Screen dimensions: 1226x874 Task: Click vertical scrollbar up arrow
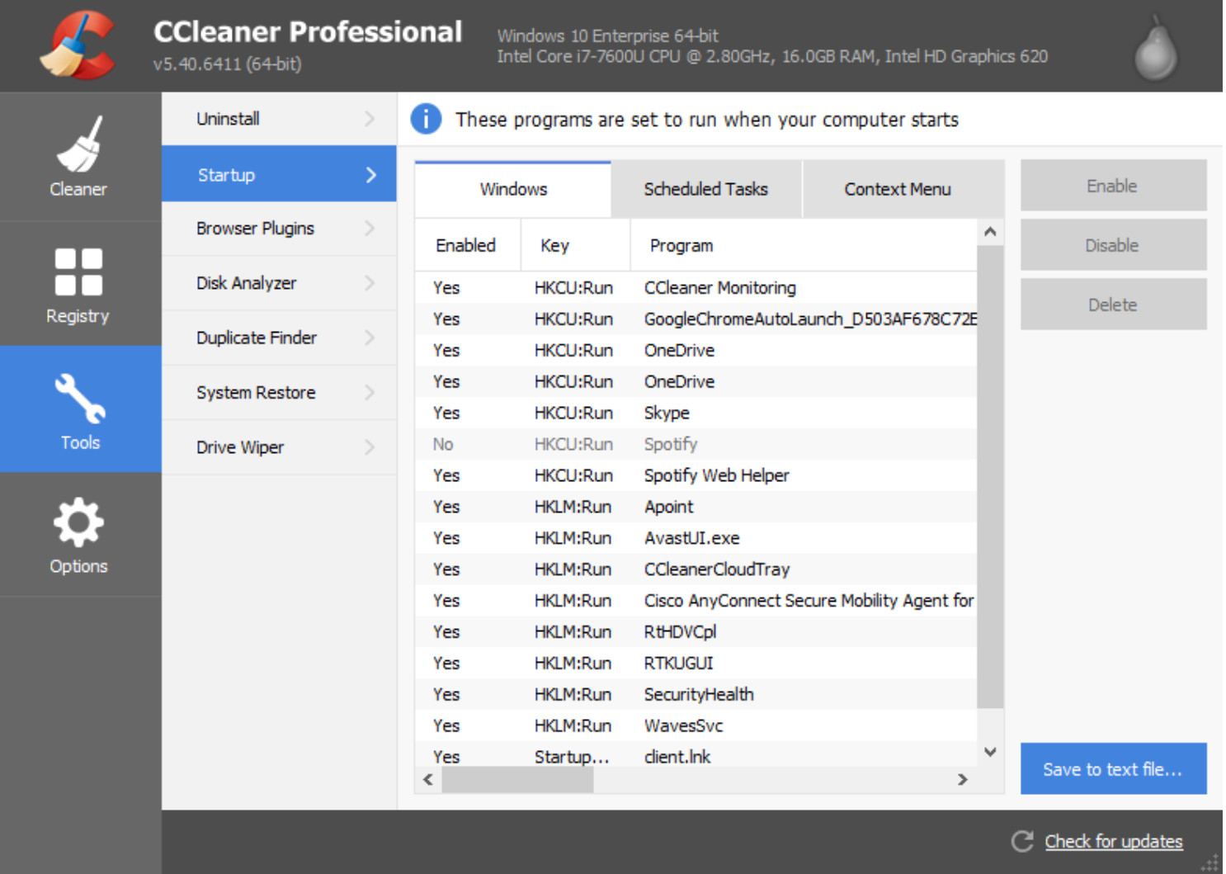(990, 232)
